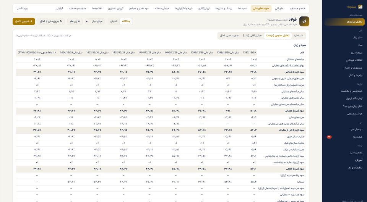Viewport: 367px width, 202px height.
Task: Open the مقایسه و صنعت tab
Action: click(x=78, y=8)
